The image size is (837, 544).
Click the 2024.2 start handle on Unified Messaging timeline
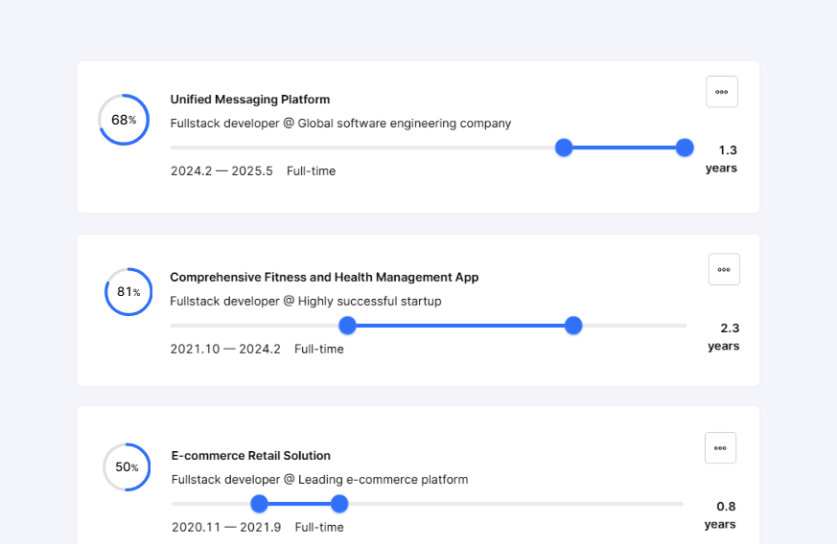564,147
